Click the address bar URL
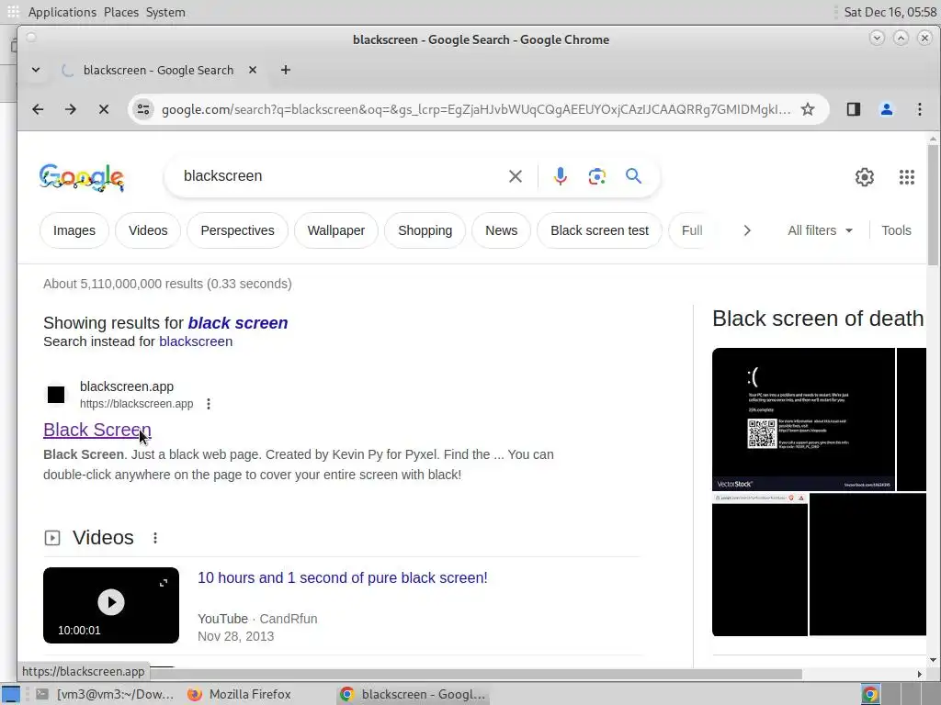 click(x=476, y=109)
